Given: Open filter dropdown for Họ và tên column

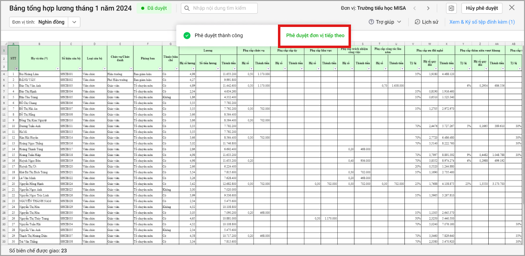Looking at the screenshot, I should click(57, 69).
